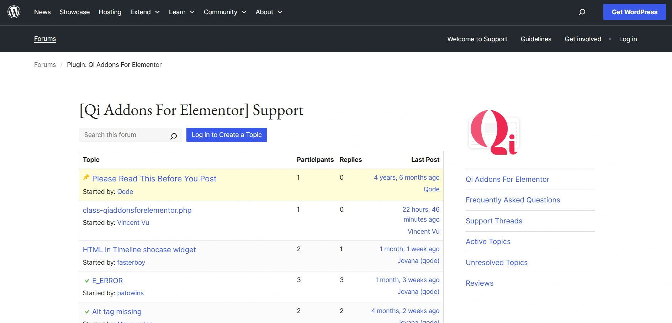
Task: Click the Topic column header
Action: click(x=91, y=160)
